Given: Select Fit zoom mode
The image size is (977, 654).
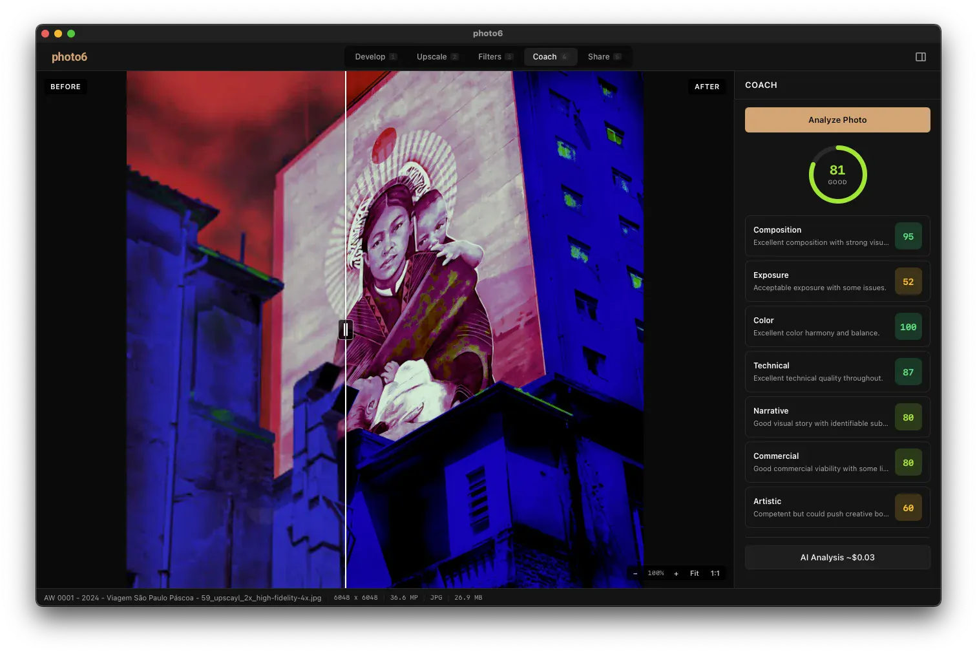Looking at the screenshot, I should coord(695,573).
